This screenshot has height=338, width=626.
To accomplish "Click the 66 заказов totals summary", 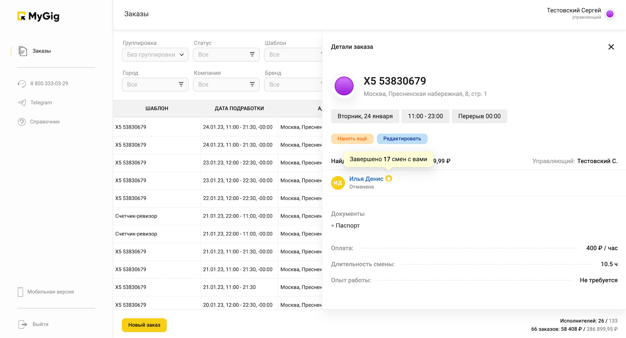I will pos(574,329).
